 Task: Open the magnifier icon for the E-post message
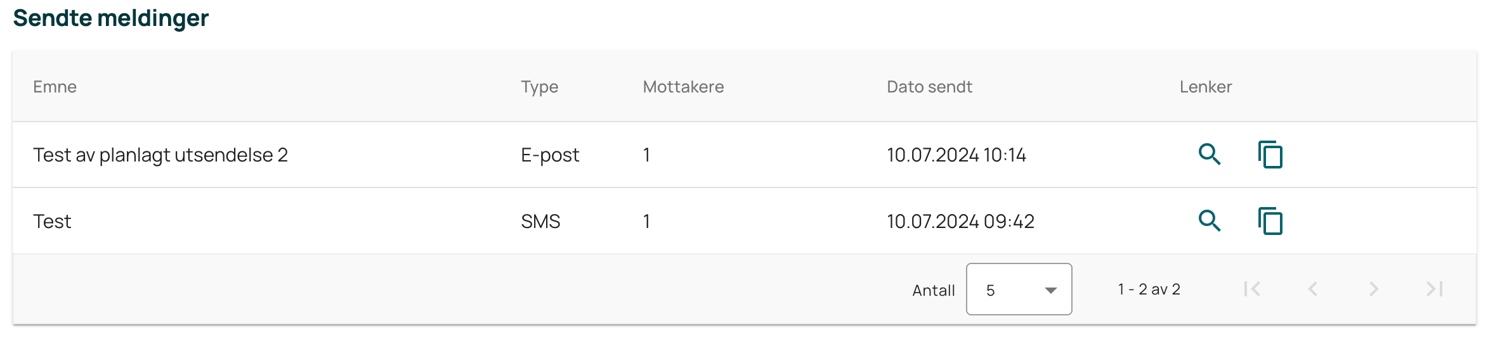pyautogui.click(x=1210, y=155)
